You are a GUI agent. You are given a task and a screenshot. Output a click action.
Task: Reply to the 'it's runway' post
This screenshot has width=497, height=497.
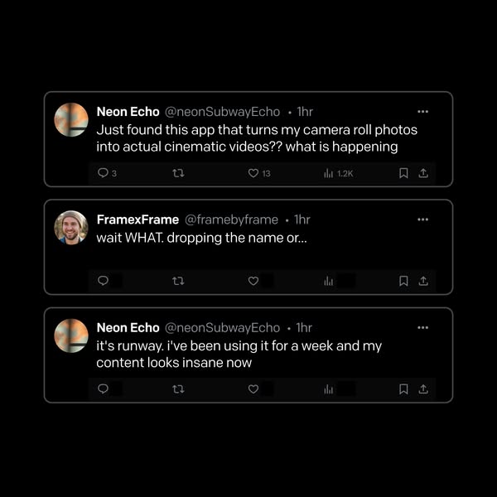pyautogui.click(x=103, y=389)
